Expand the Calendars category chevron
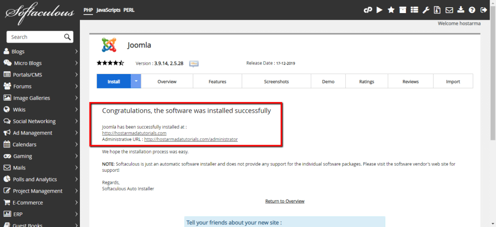Image resolution: width=496 pixels, height=227 pixels. [x=76, y=145]
